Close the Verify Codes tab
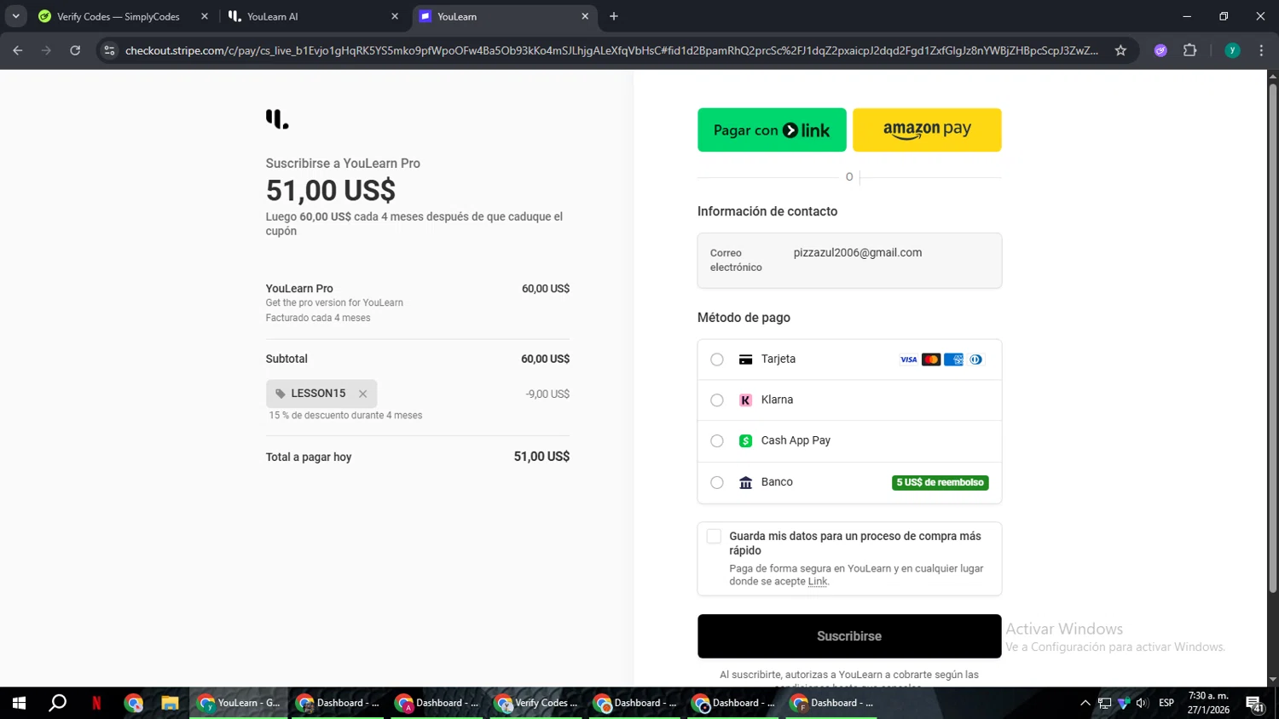This screenshot has height=719, width=1279. [205, 16]
